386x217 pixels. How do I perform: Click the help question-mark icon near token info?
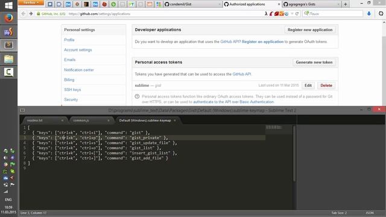(x=137, y=96)
